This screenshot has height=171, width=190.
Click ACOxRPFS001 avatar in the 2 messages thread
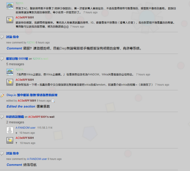(x=10, y=140)
